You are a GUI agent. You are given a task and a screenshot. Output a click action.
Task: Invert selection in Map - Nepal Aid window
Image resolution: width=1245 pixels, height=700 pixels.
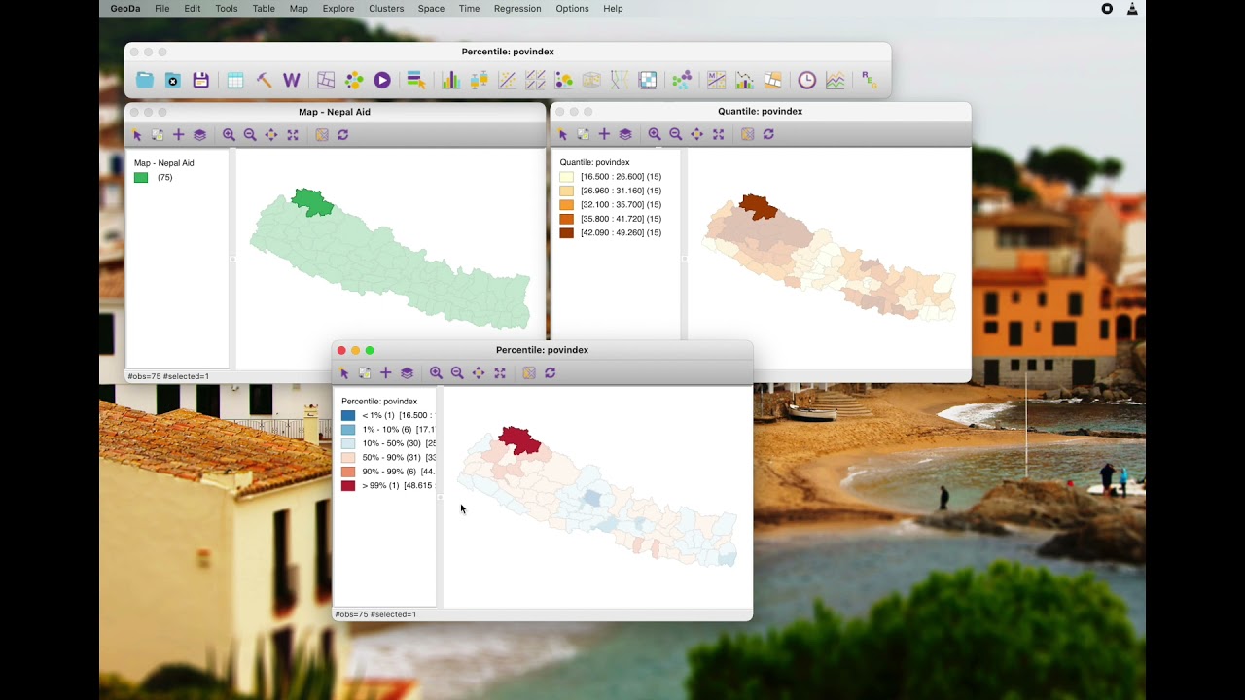point(158,135)
